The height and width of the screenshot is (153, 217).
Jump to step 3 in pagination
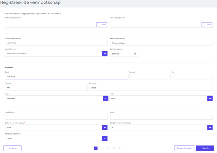tap(107, 148)
